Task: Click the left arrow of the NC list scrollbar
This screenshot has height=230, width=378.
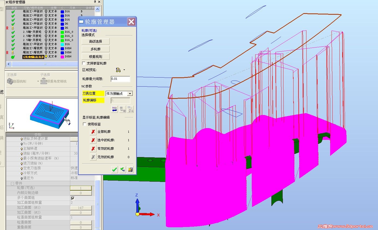Action: (8, 64)
